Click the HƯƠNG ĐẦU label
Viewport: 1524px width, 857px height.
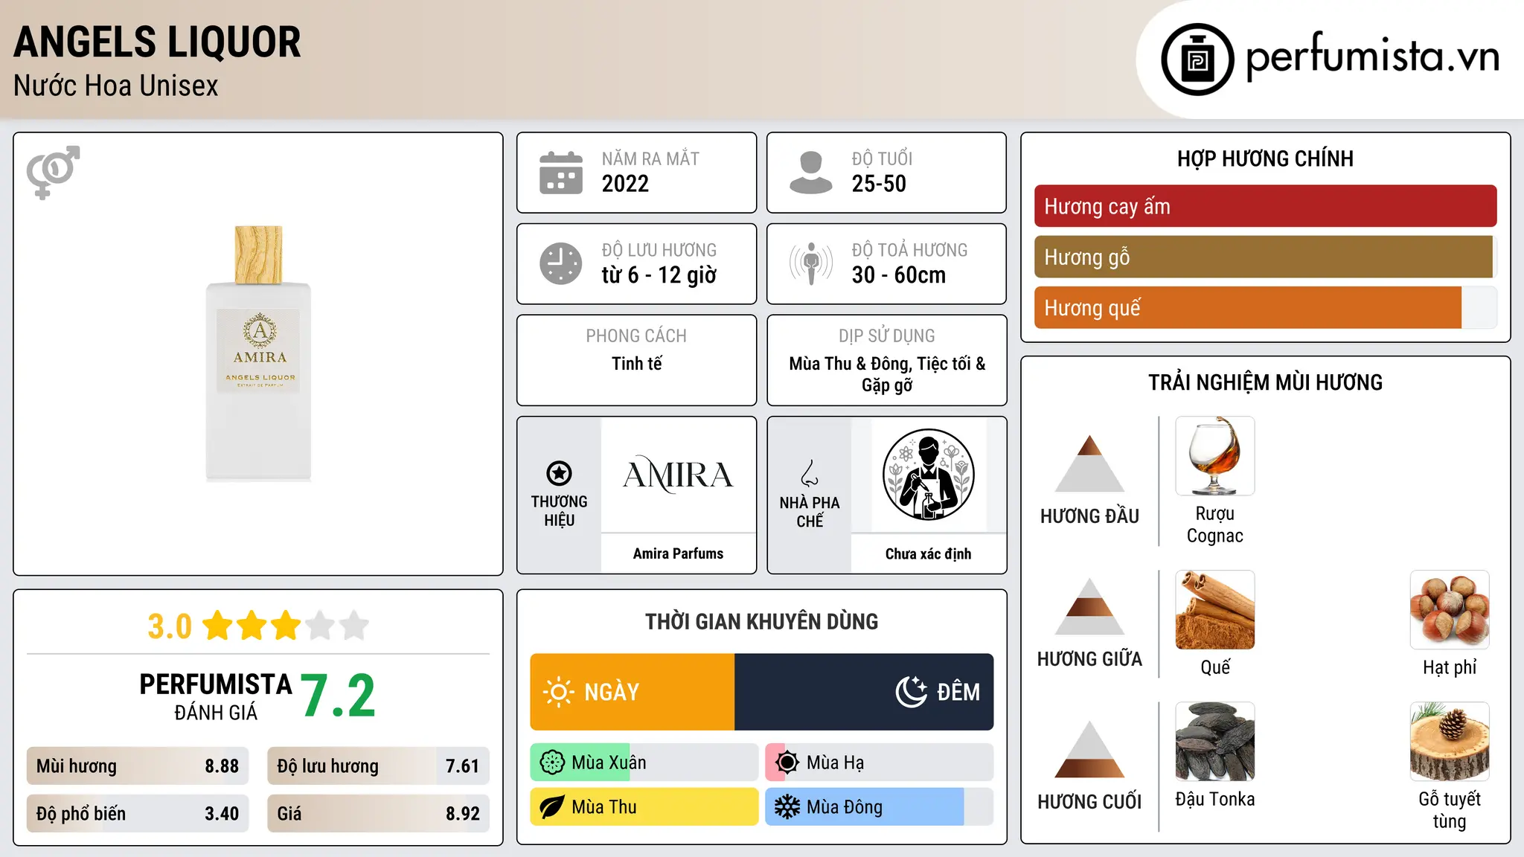pyautogui.click(x=1089, y=516)
